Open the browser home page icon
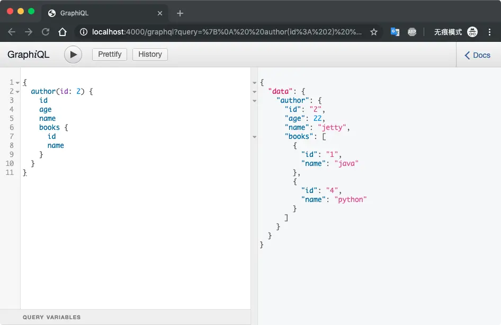501x325 pixels. (x=62, y=32)
